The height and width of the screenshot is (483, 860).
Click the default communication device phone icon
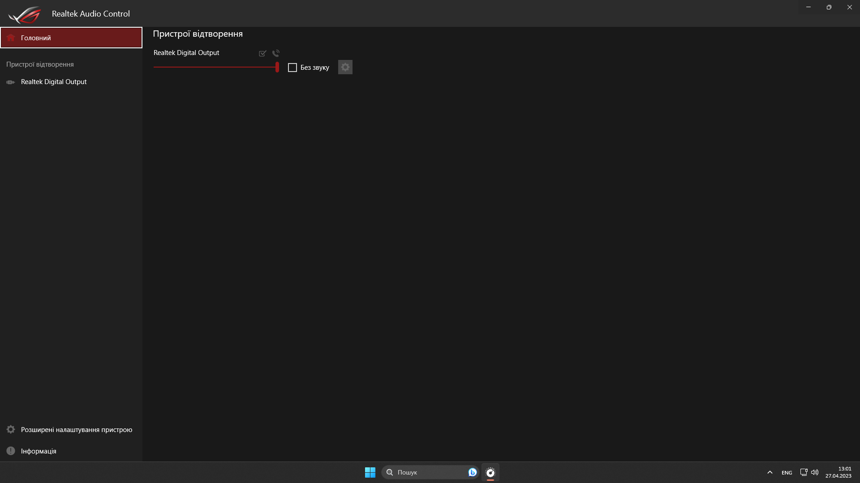click(276, 53)
